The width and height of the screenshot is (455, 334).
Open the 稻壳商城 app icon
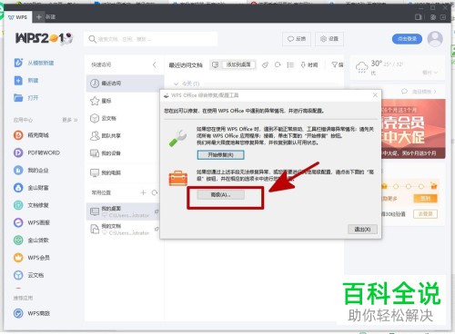[x=18, y=135]
